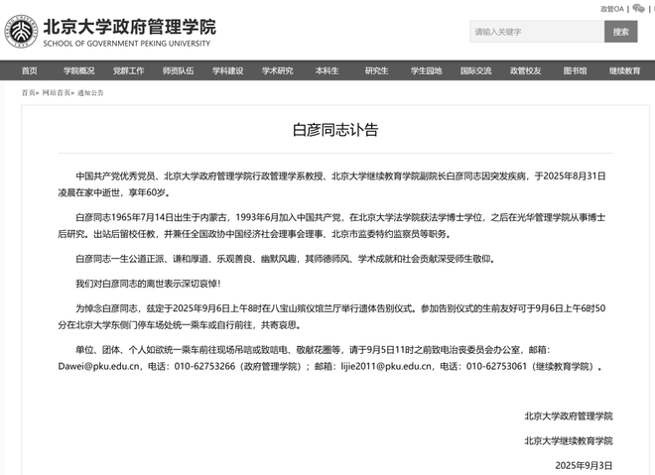Click 研究生 in the main navigation
The height and width of the screenshot is (475, 655).
point(376,70)
